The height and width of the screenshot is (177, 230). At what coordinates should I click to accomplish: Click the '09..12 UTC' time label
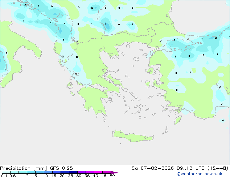coord(190,168)
